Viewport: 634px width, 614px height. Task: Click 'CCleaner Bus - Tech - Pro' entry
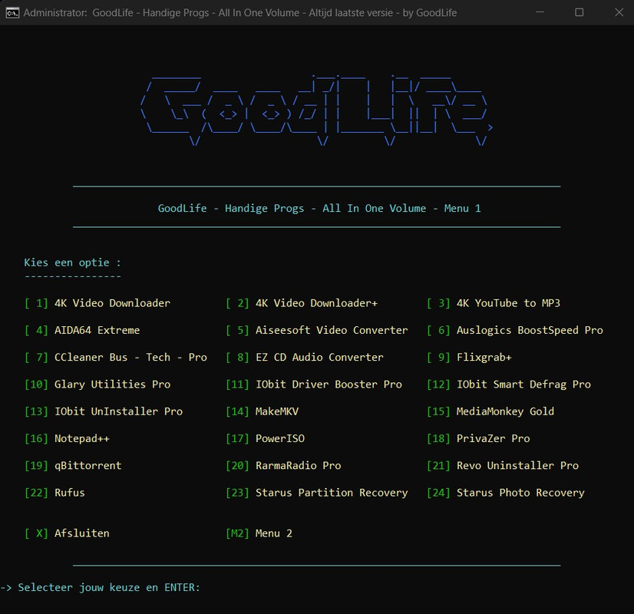(116, 358)
